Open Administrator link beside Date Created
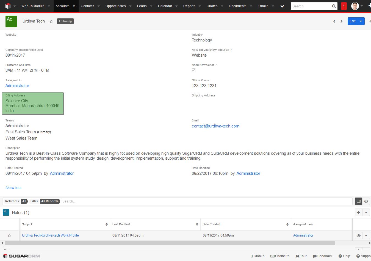This screenshot has width=371, height=261. (x=62, y=173)
